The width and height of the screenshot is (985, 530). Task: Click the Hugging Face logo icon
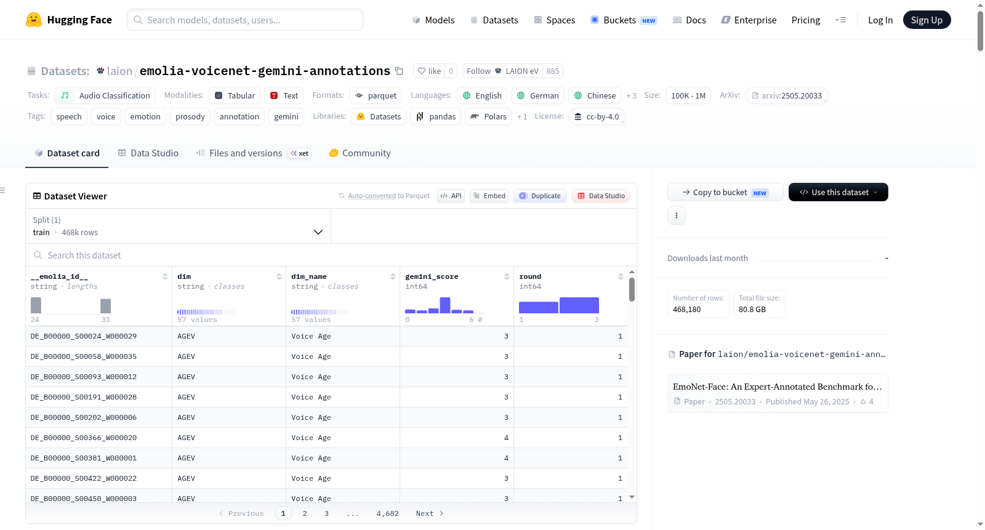[x=34, y=20]
